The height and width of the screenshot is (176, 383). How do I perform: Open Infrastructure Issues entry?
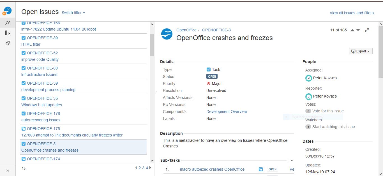click(39, 75)
